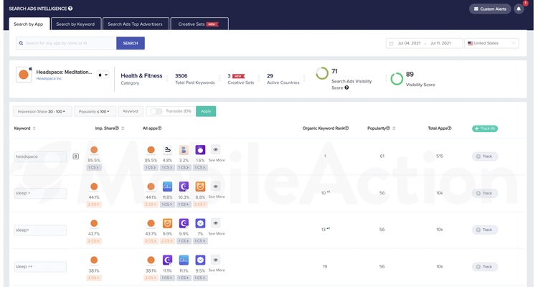Click the orange alarm app icon with 8.8%
538x287 pixels.
click(x=200, y=187)
